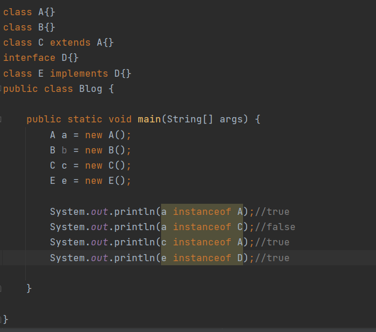Click the 'interface D{}' declaration line

(x=41, y=58)
